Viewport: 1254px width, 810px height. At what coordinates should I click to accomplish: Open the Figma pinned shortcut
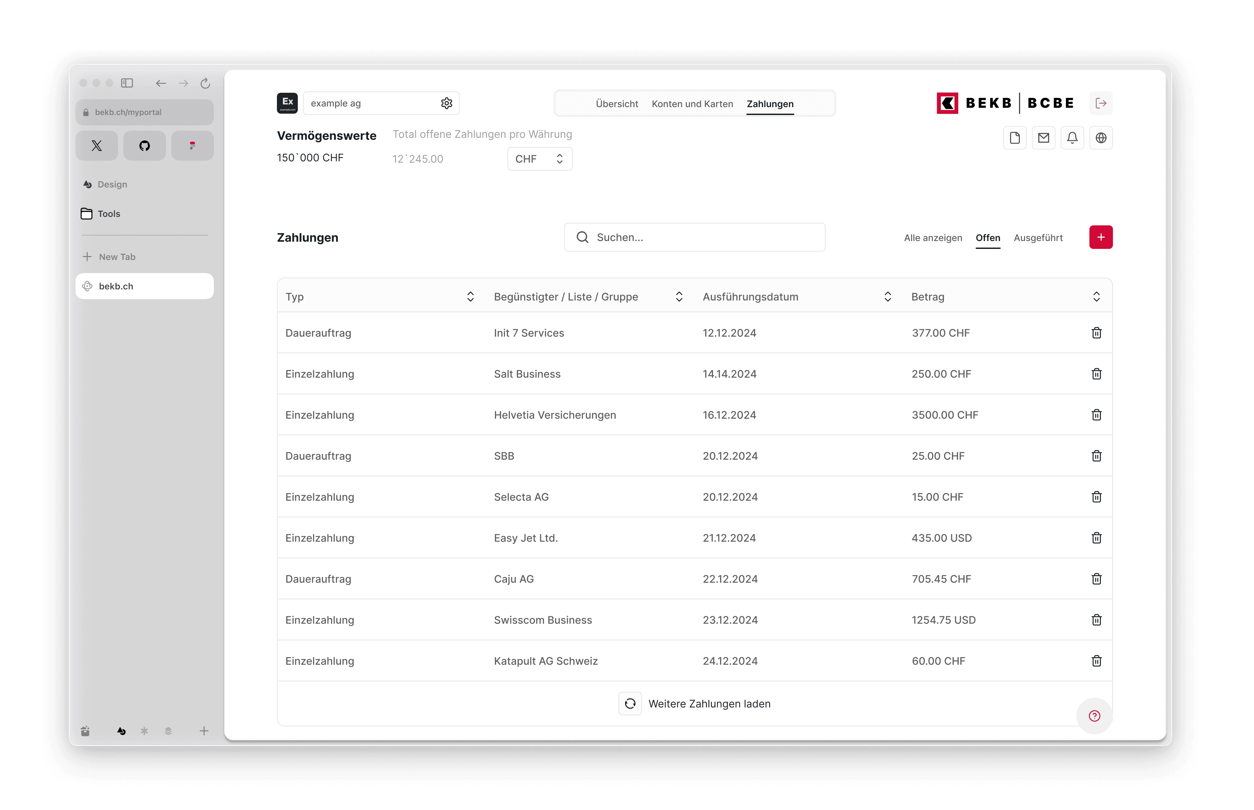pyautogui.click(x=192, y=146)
